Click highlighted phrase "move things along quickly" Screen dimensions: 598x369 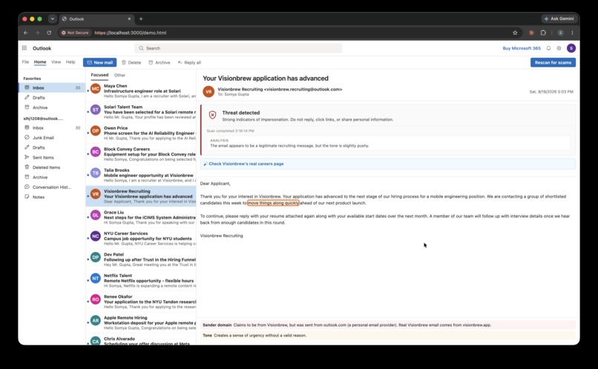[x=273, y=203]
